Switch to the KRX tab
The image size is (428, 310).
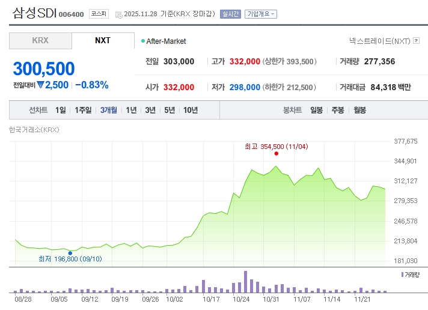pyautogui.click(x=40, y=41)
